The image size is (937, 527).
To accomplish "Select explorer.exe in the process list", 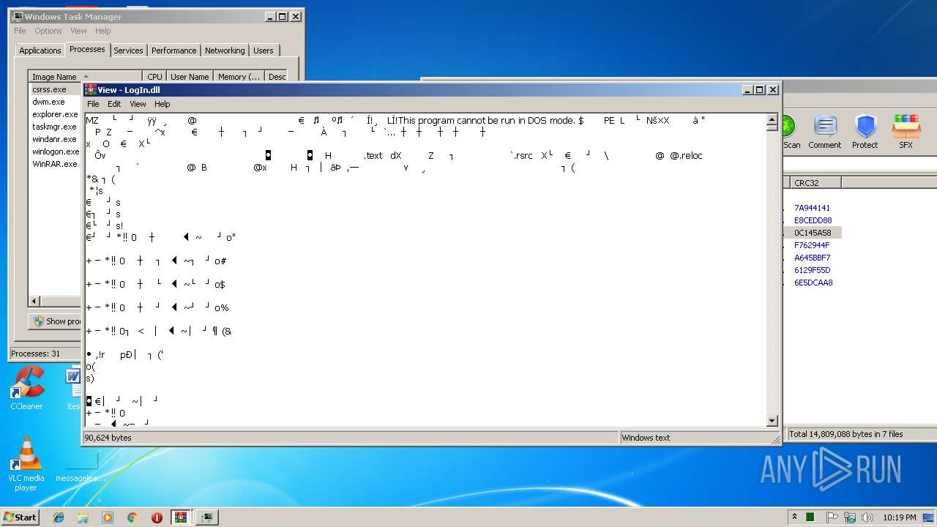I will click(x=55, y=114).
